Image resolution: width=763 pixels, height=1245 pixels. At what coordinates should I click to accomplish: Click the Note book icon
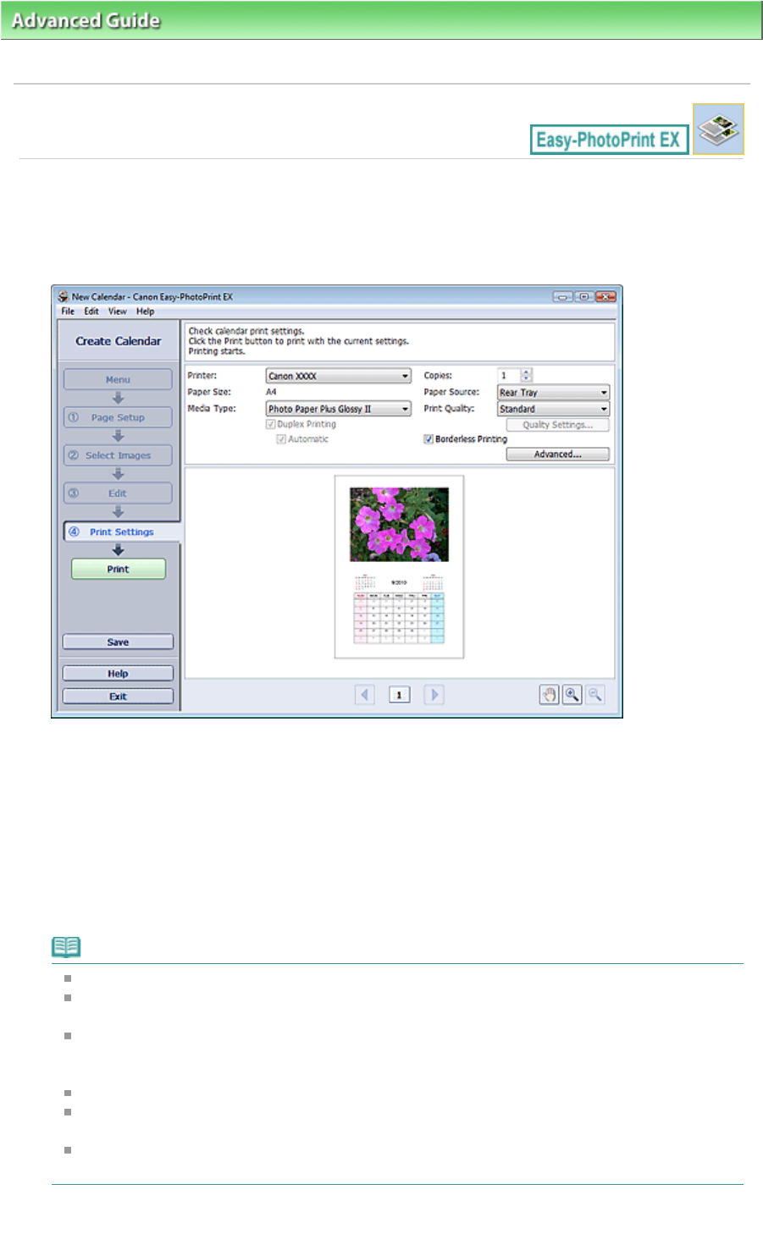click(x=66, y=947)
